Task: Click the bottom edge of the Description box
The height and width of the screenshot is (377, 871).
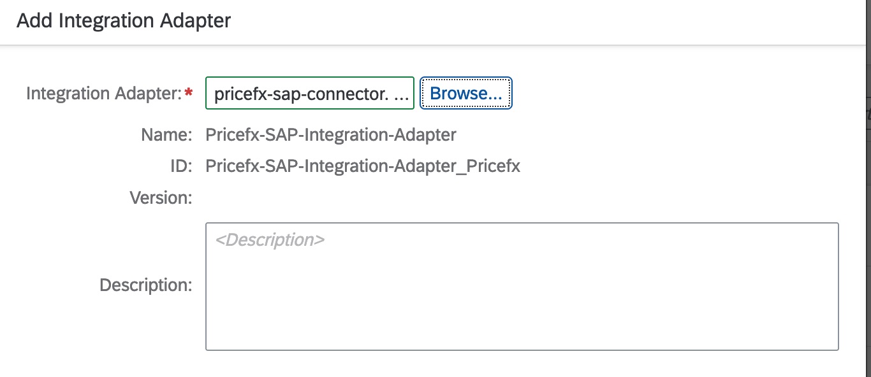Action: 522,348
